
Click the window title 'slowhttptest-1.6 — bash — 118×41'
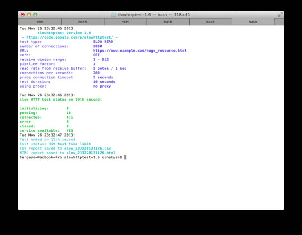pos(154,14)
